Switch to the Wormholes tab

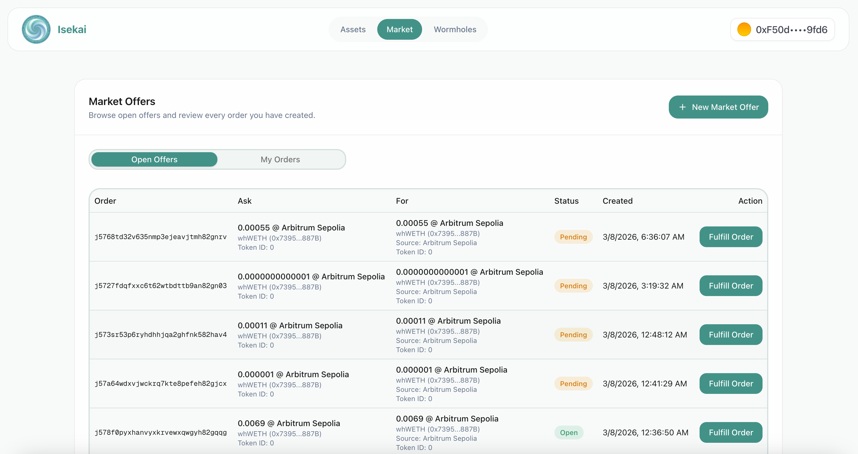click(455, 29)
